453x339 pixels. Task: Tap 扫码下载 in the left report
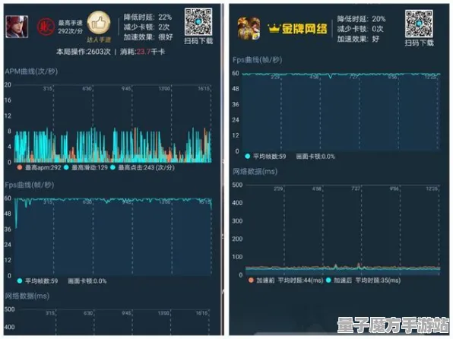coord(198,41)
